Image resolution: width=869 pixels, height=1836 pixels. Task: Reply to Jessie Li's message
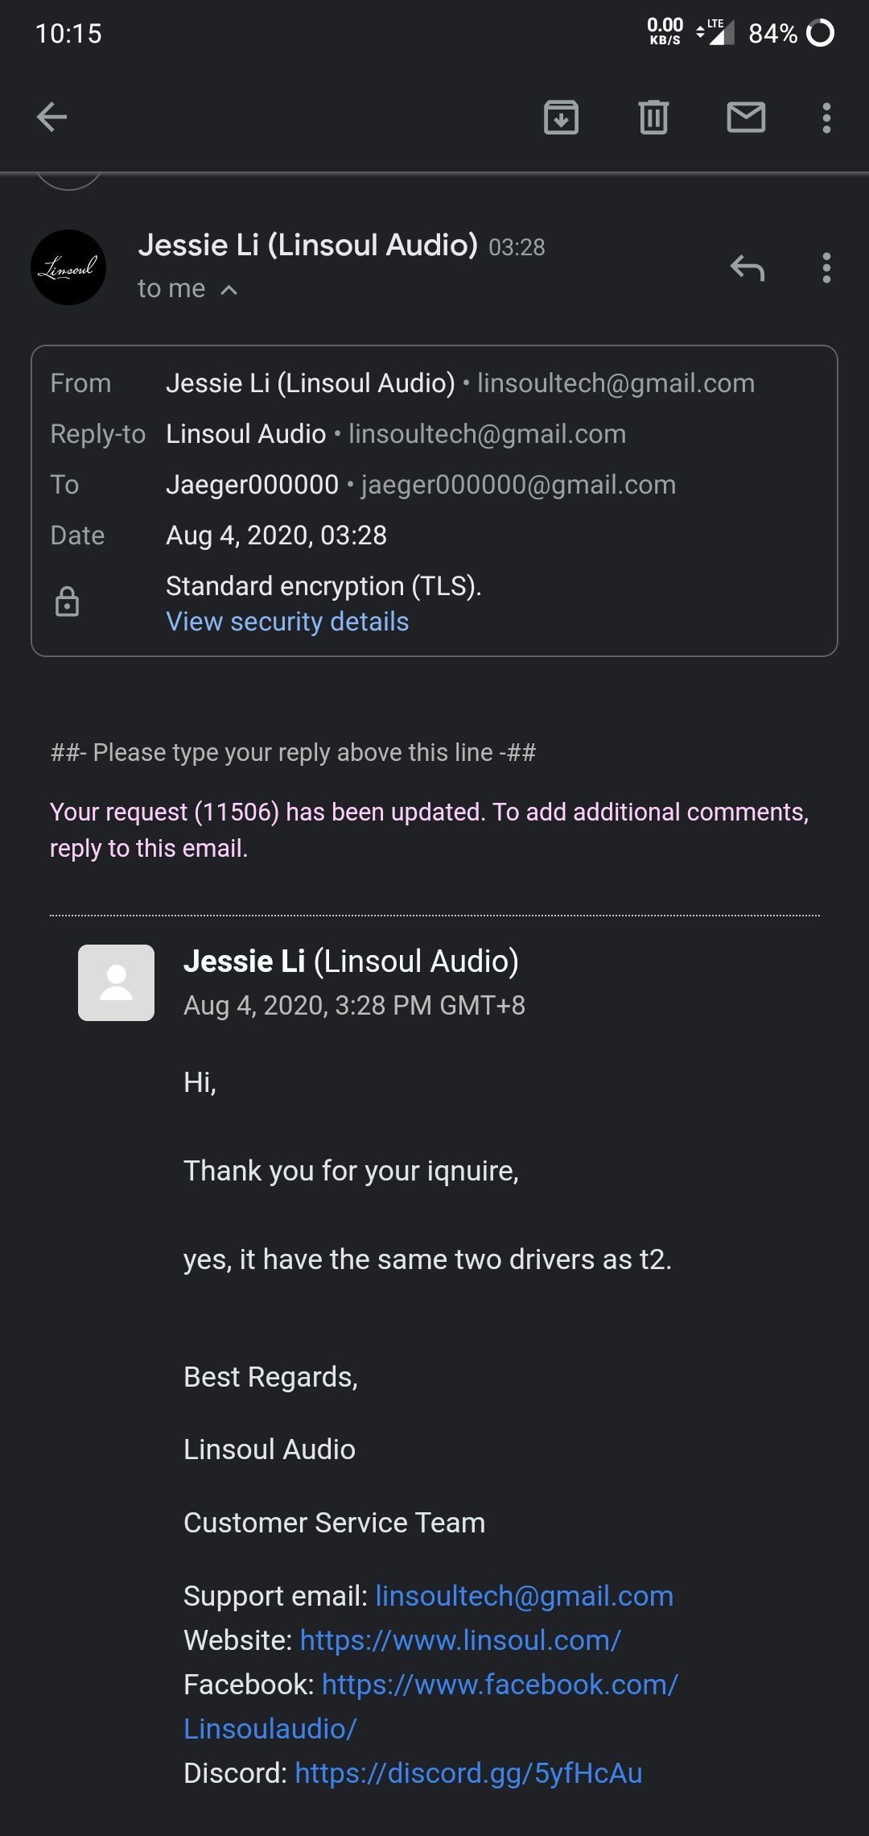pyautogui.click(x=747, y=268)
